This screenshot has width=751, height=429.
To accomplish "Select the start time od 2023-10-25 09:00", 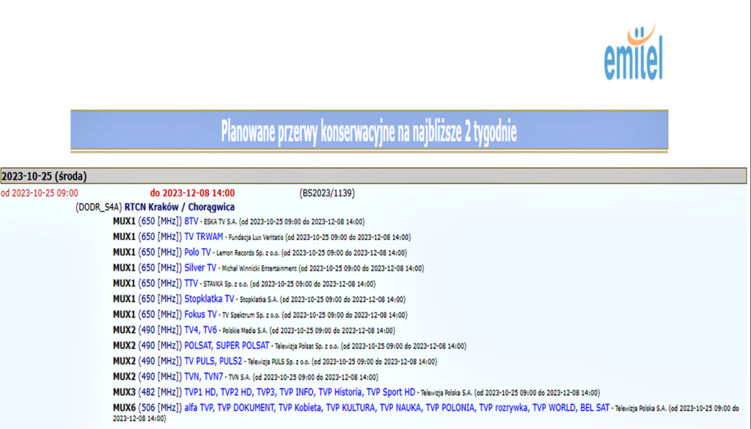I will coord(40,194).
